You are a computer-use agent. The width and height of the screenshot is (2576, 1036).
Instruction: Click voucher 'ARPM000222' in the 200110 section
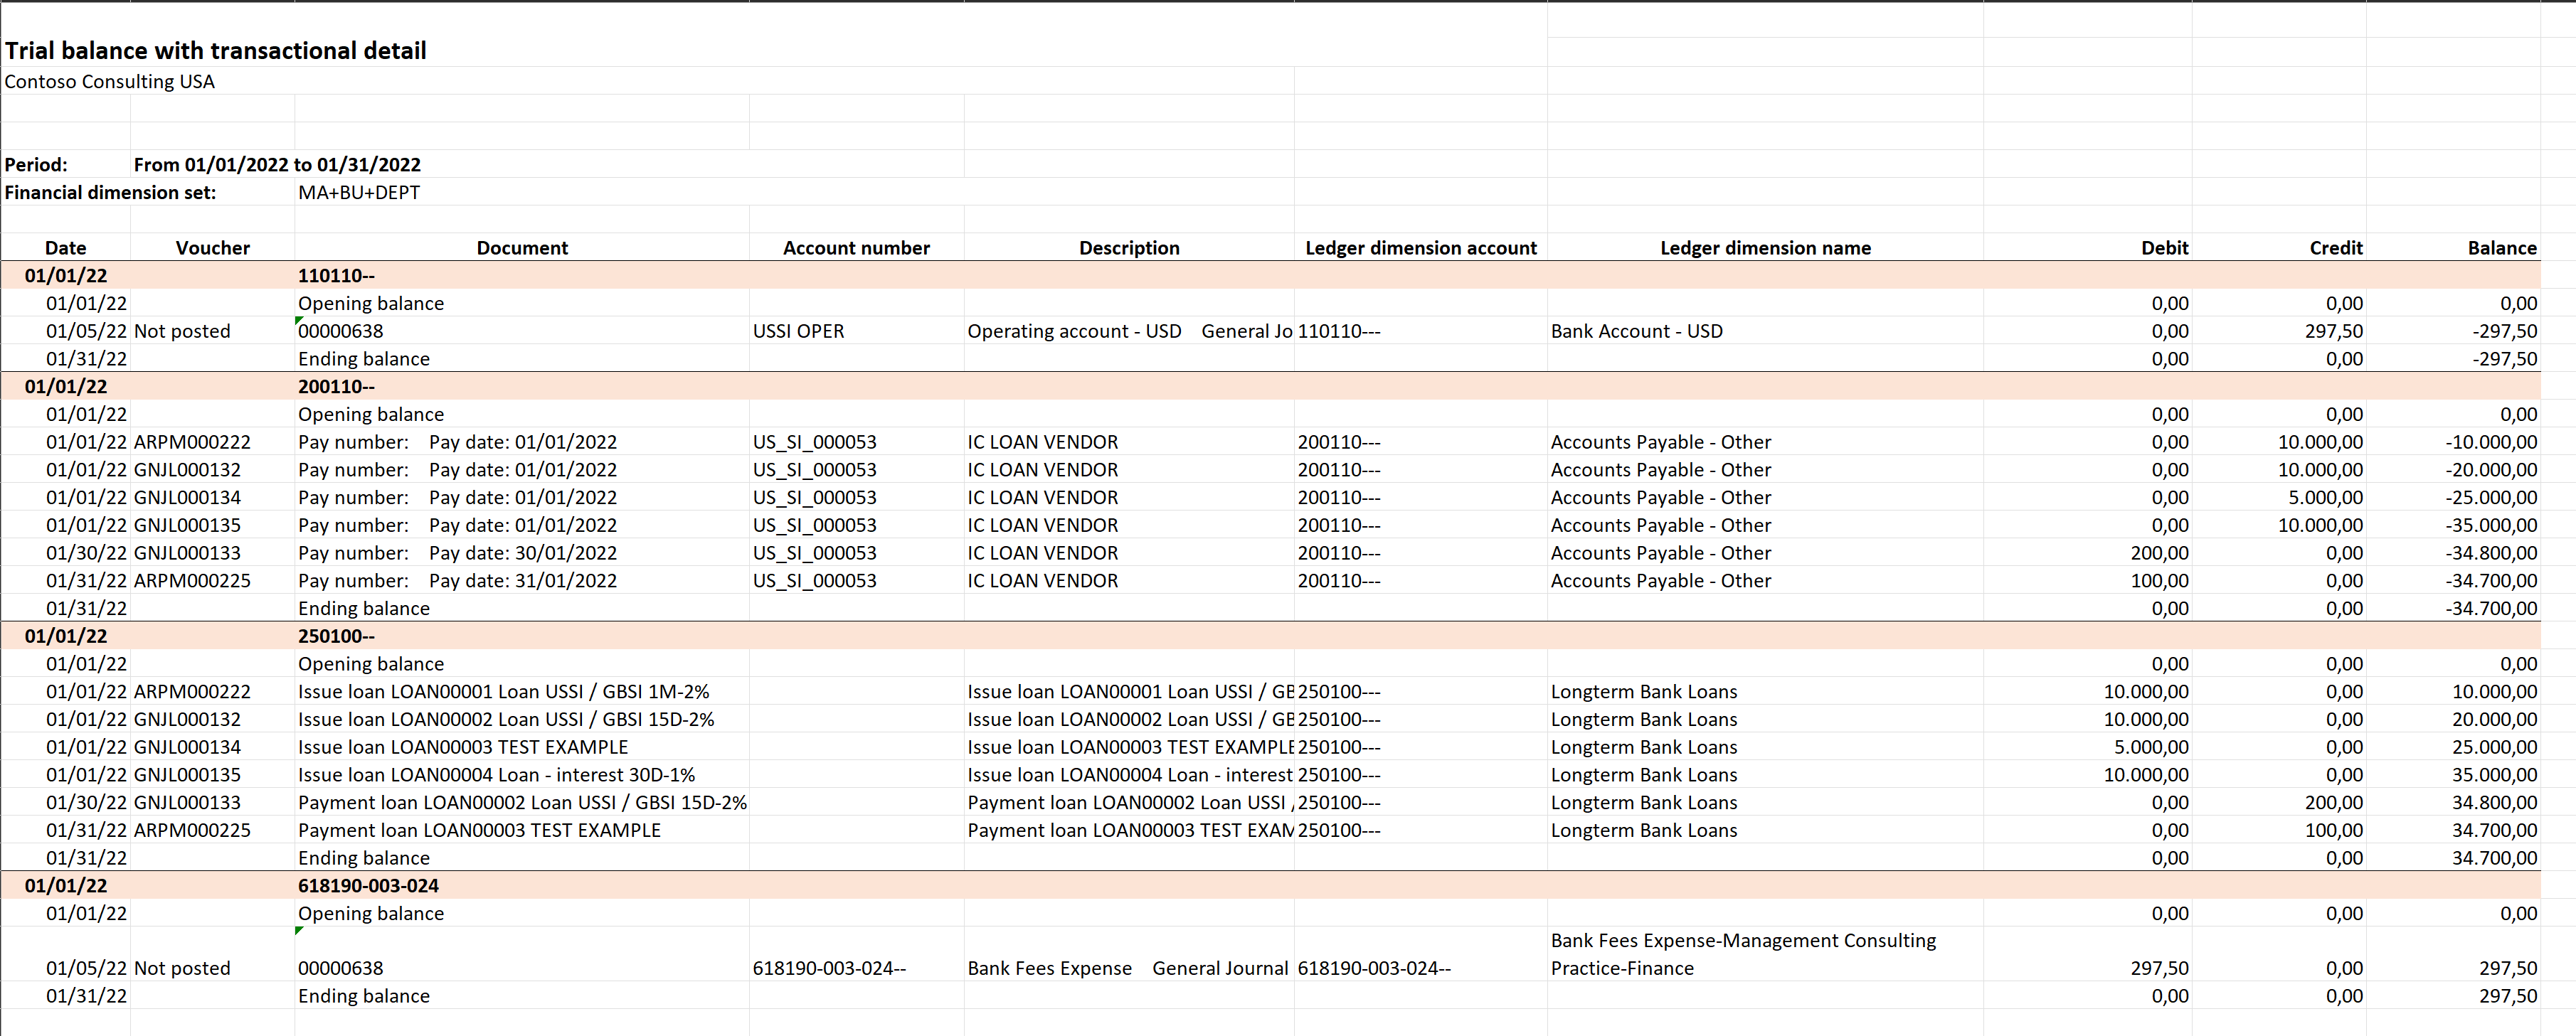point(192,442)
